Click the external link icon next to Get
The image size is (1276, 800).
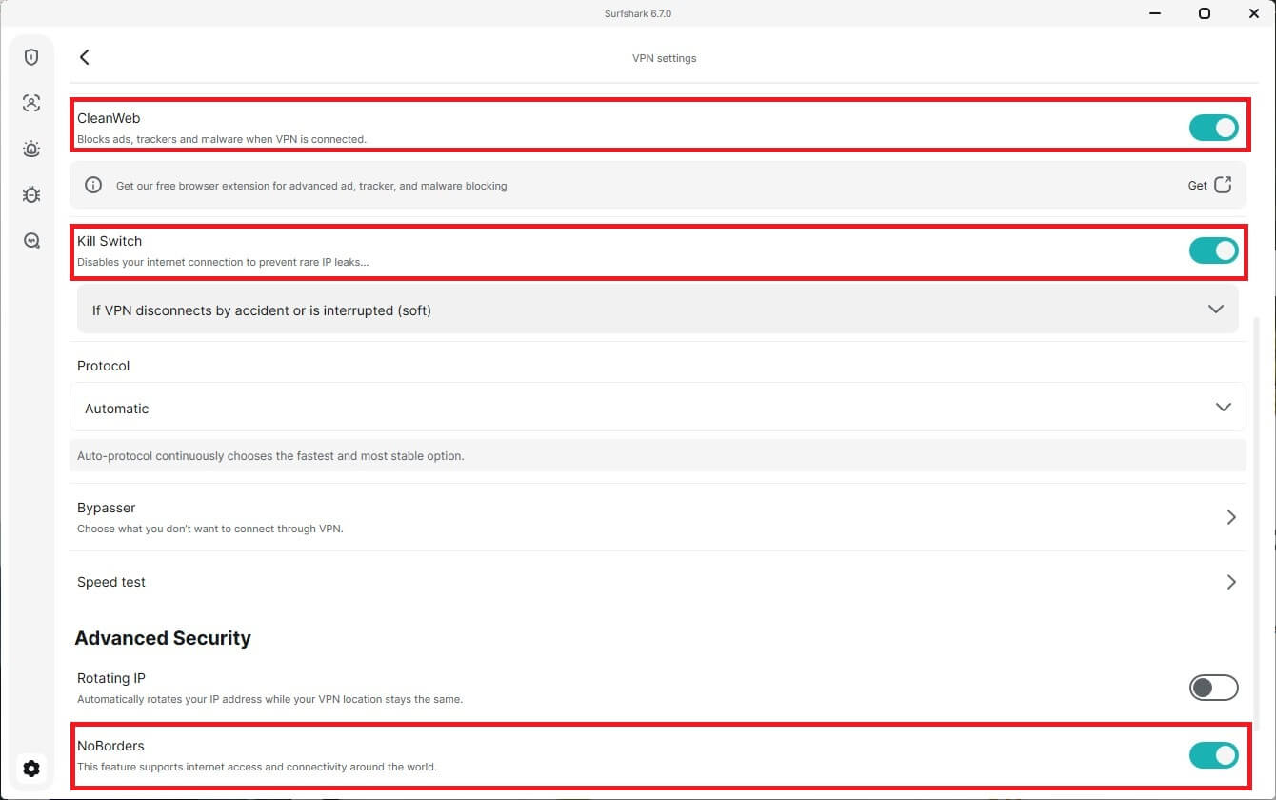1223,185
